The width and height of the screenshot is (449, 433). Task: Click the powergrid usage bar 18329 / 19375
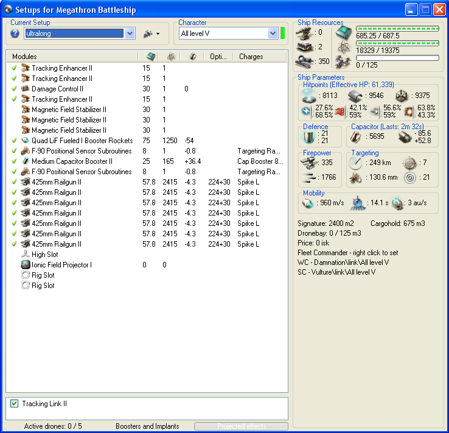(397, 43)
